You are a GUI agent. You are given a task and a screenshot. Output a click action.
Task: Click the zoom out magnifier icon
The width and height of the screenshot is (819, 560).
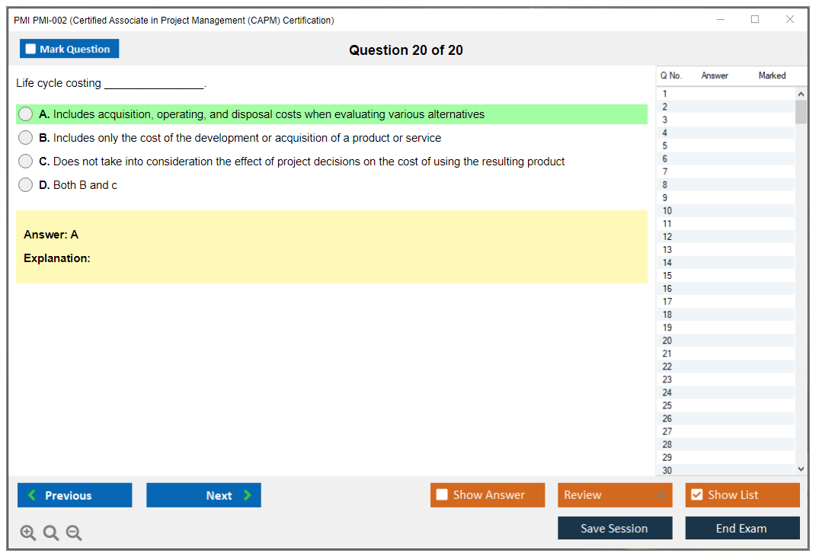(74, 533)
